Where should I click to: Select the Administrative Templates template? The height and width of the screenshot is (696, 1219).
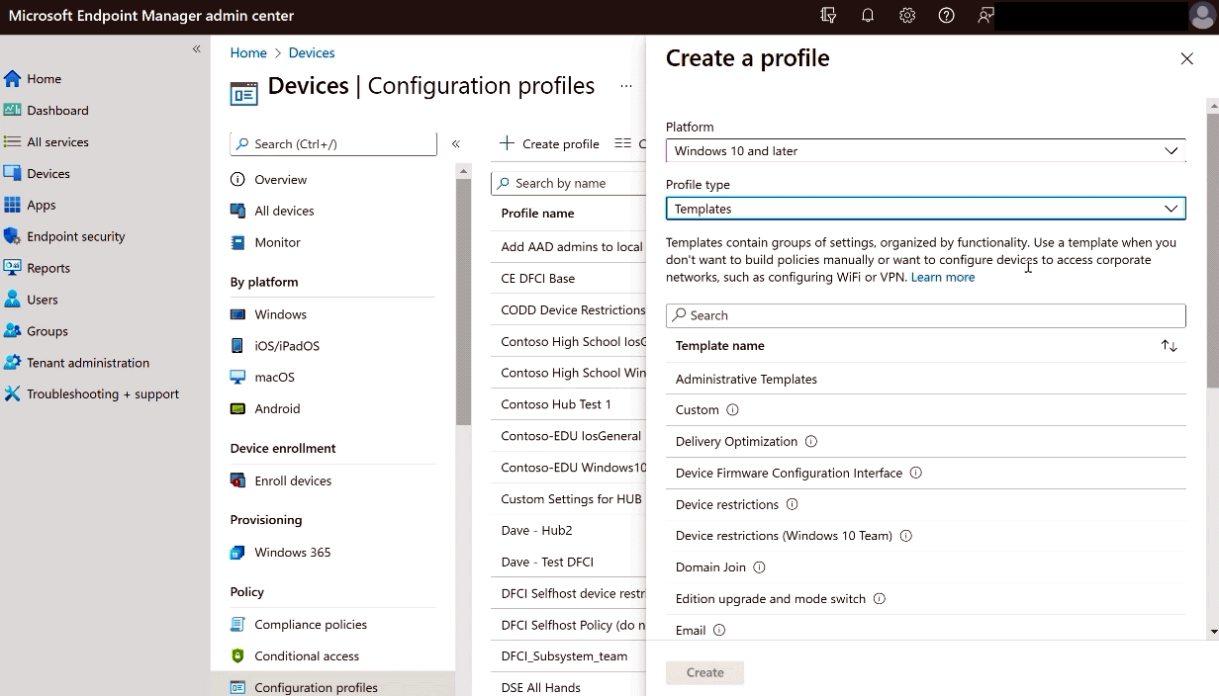(746, 380)
